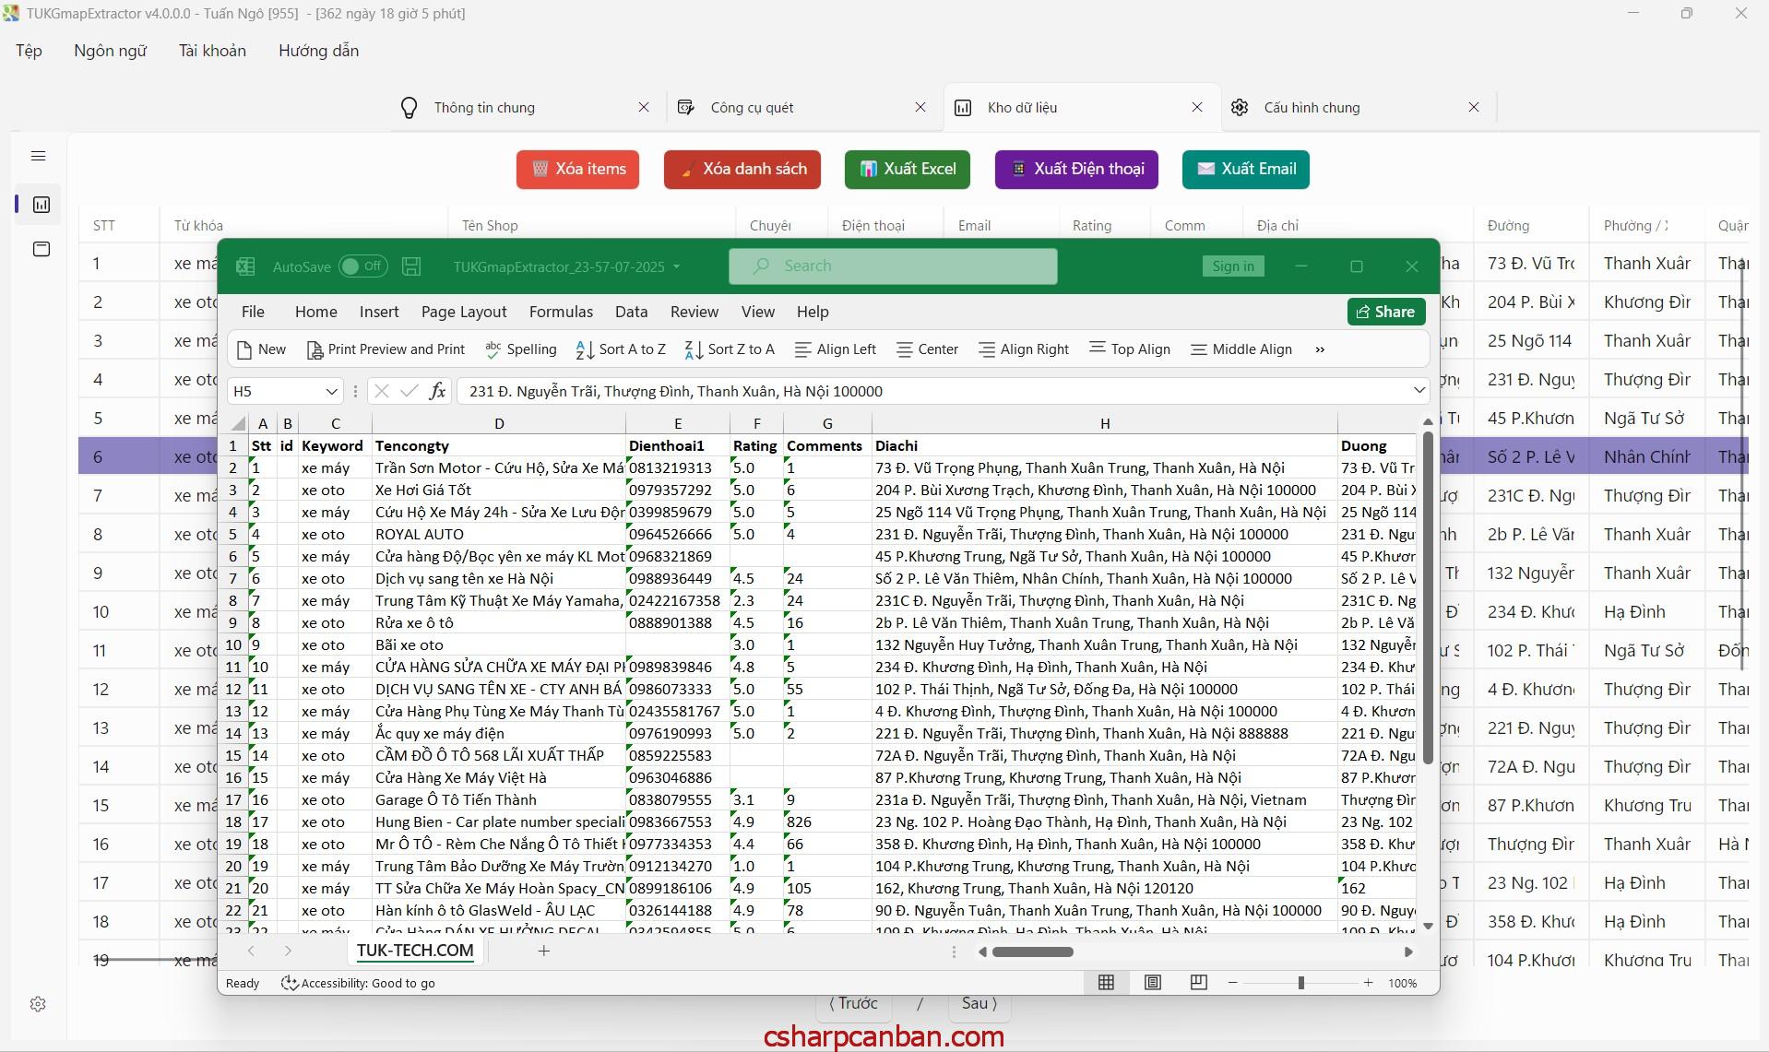Click Sort A to Z in Excel toolbar
Viewport: 1769px width, 1052px height.
[621, 349]
